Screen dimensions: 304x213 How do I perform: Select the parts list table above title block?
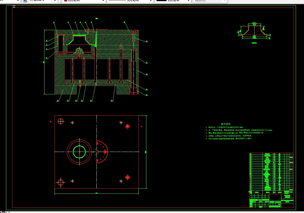click(272, 173)
